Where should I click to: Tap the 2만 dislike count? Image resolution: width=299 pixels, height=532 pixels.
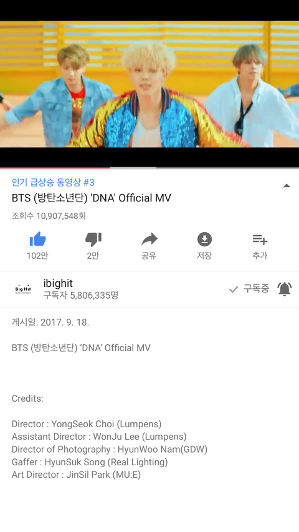93,256
